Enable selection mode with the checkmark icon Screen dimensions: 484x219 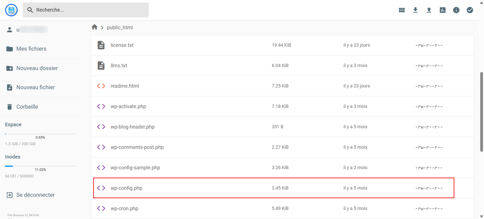point(470,10)
